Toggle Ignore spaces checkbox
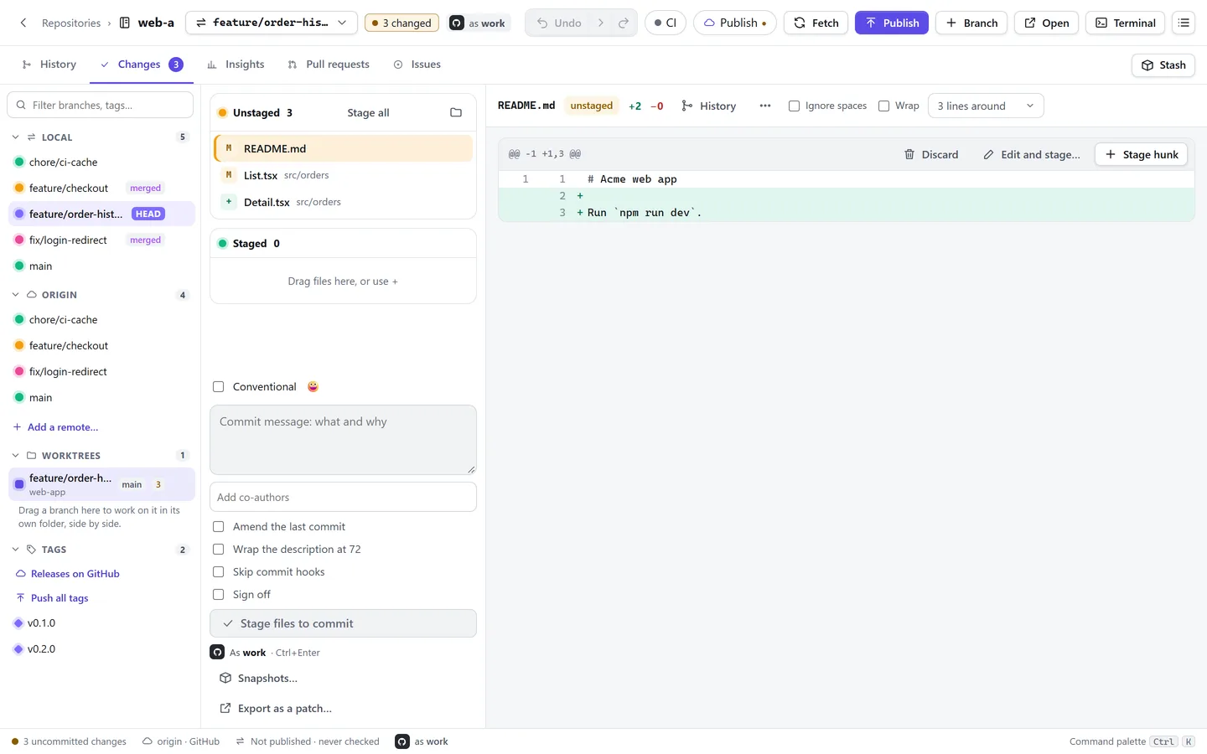The width and height of the screenshot is (1207, 754). tap(794, 106)
